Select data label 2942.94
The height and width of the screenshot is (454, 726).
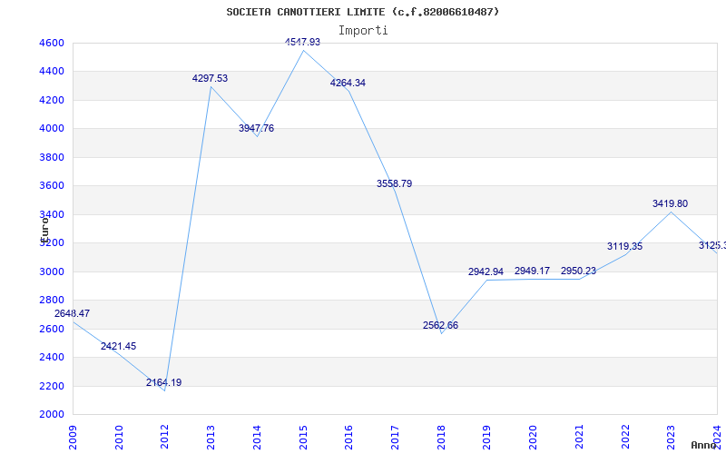tap(486, 271)
